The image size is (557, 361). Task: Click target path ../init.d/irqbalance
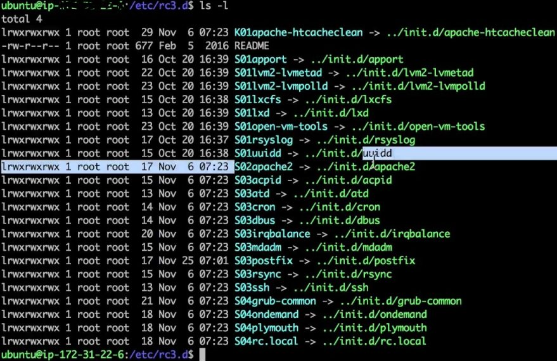pos(392,234)
